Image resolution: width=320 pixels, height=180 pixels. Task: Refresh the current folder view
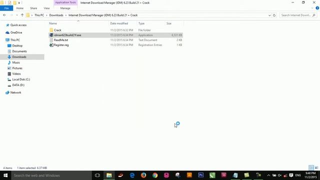point(274,15)
